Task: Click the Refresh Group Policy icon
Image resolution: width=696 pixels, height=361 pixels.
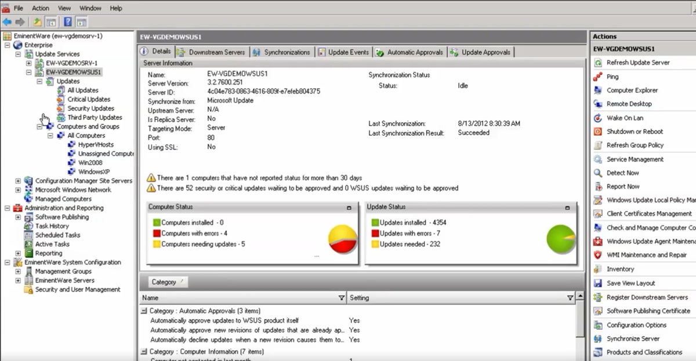Action: [597, 145]
